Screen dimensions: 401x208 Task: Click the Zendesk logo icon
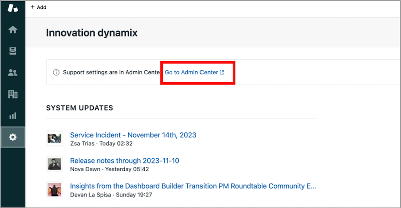13,8
